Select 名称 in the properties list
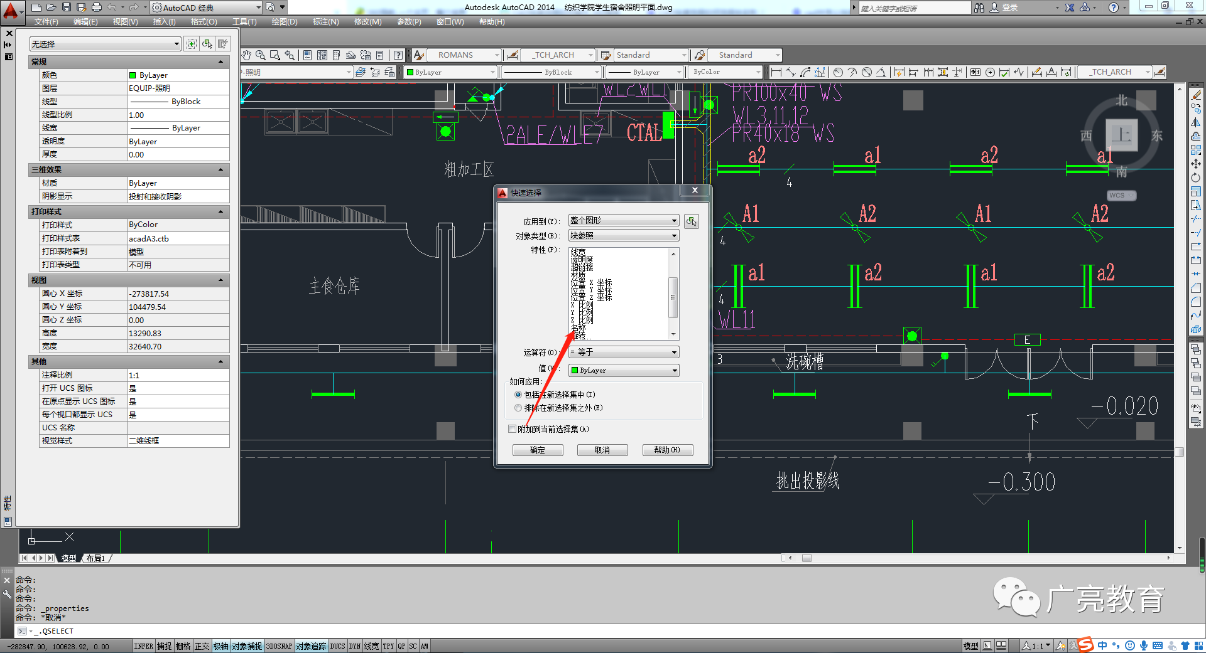 pos(579,328)
